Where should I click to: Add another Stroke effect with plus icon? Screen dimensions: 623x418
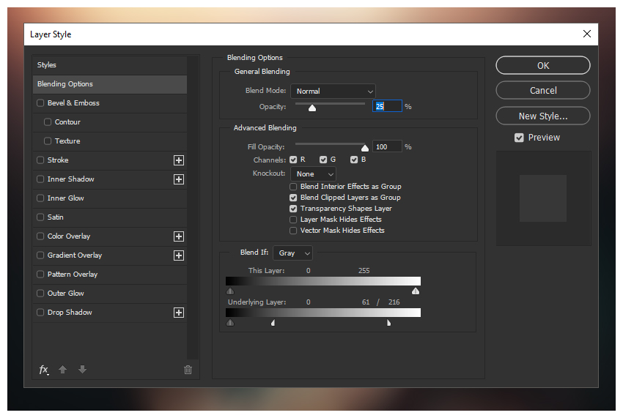pos(179,160)
